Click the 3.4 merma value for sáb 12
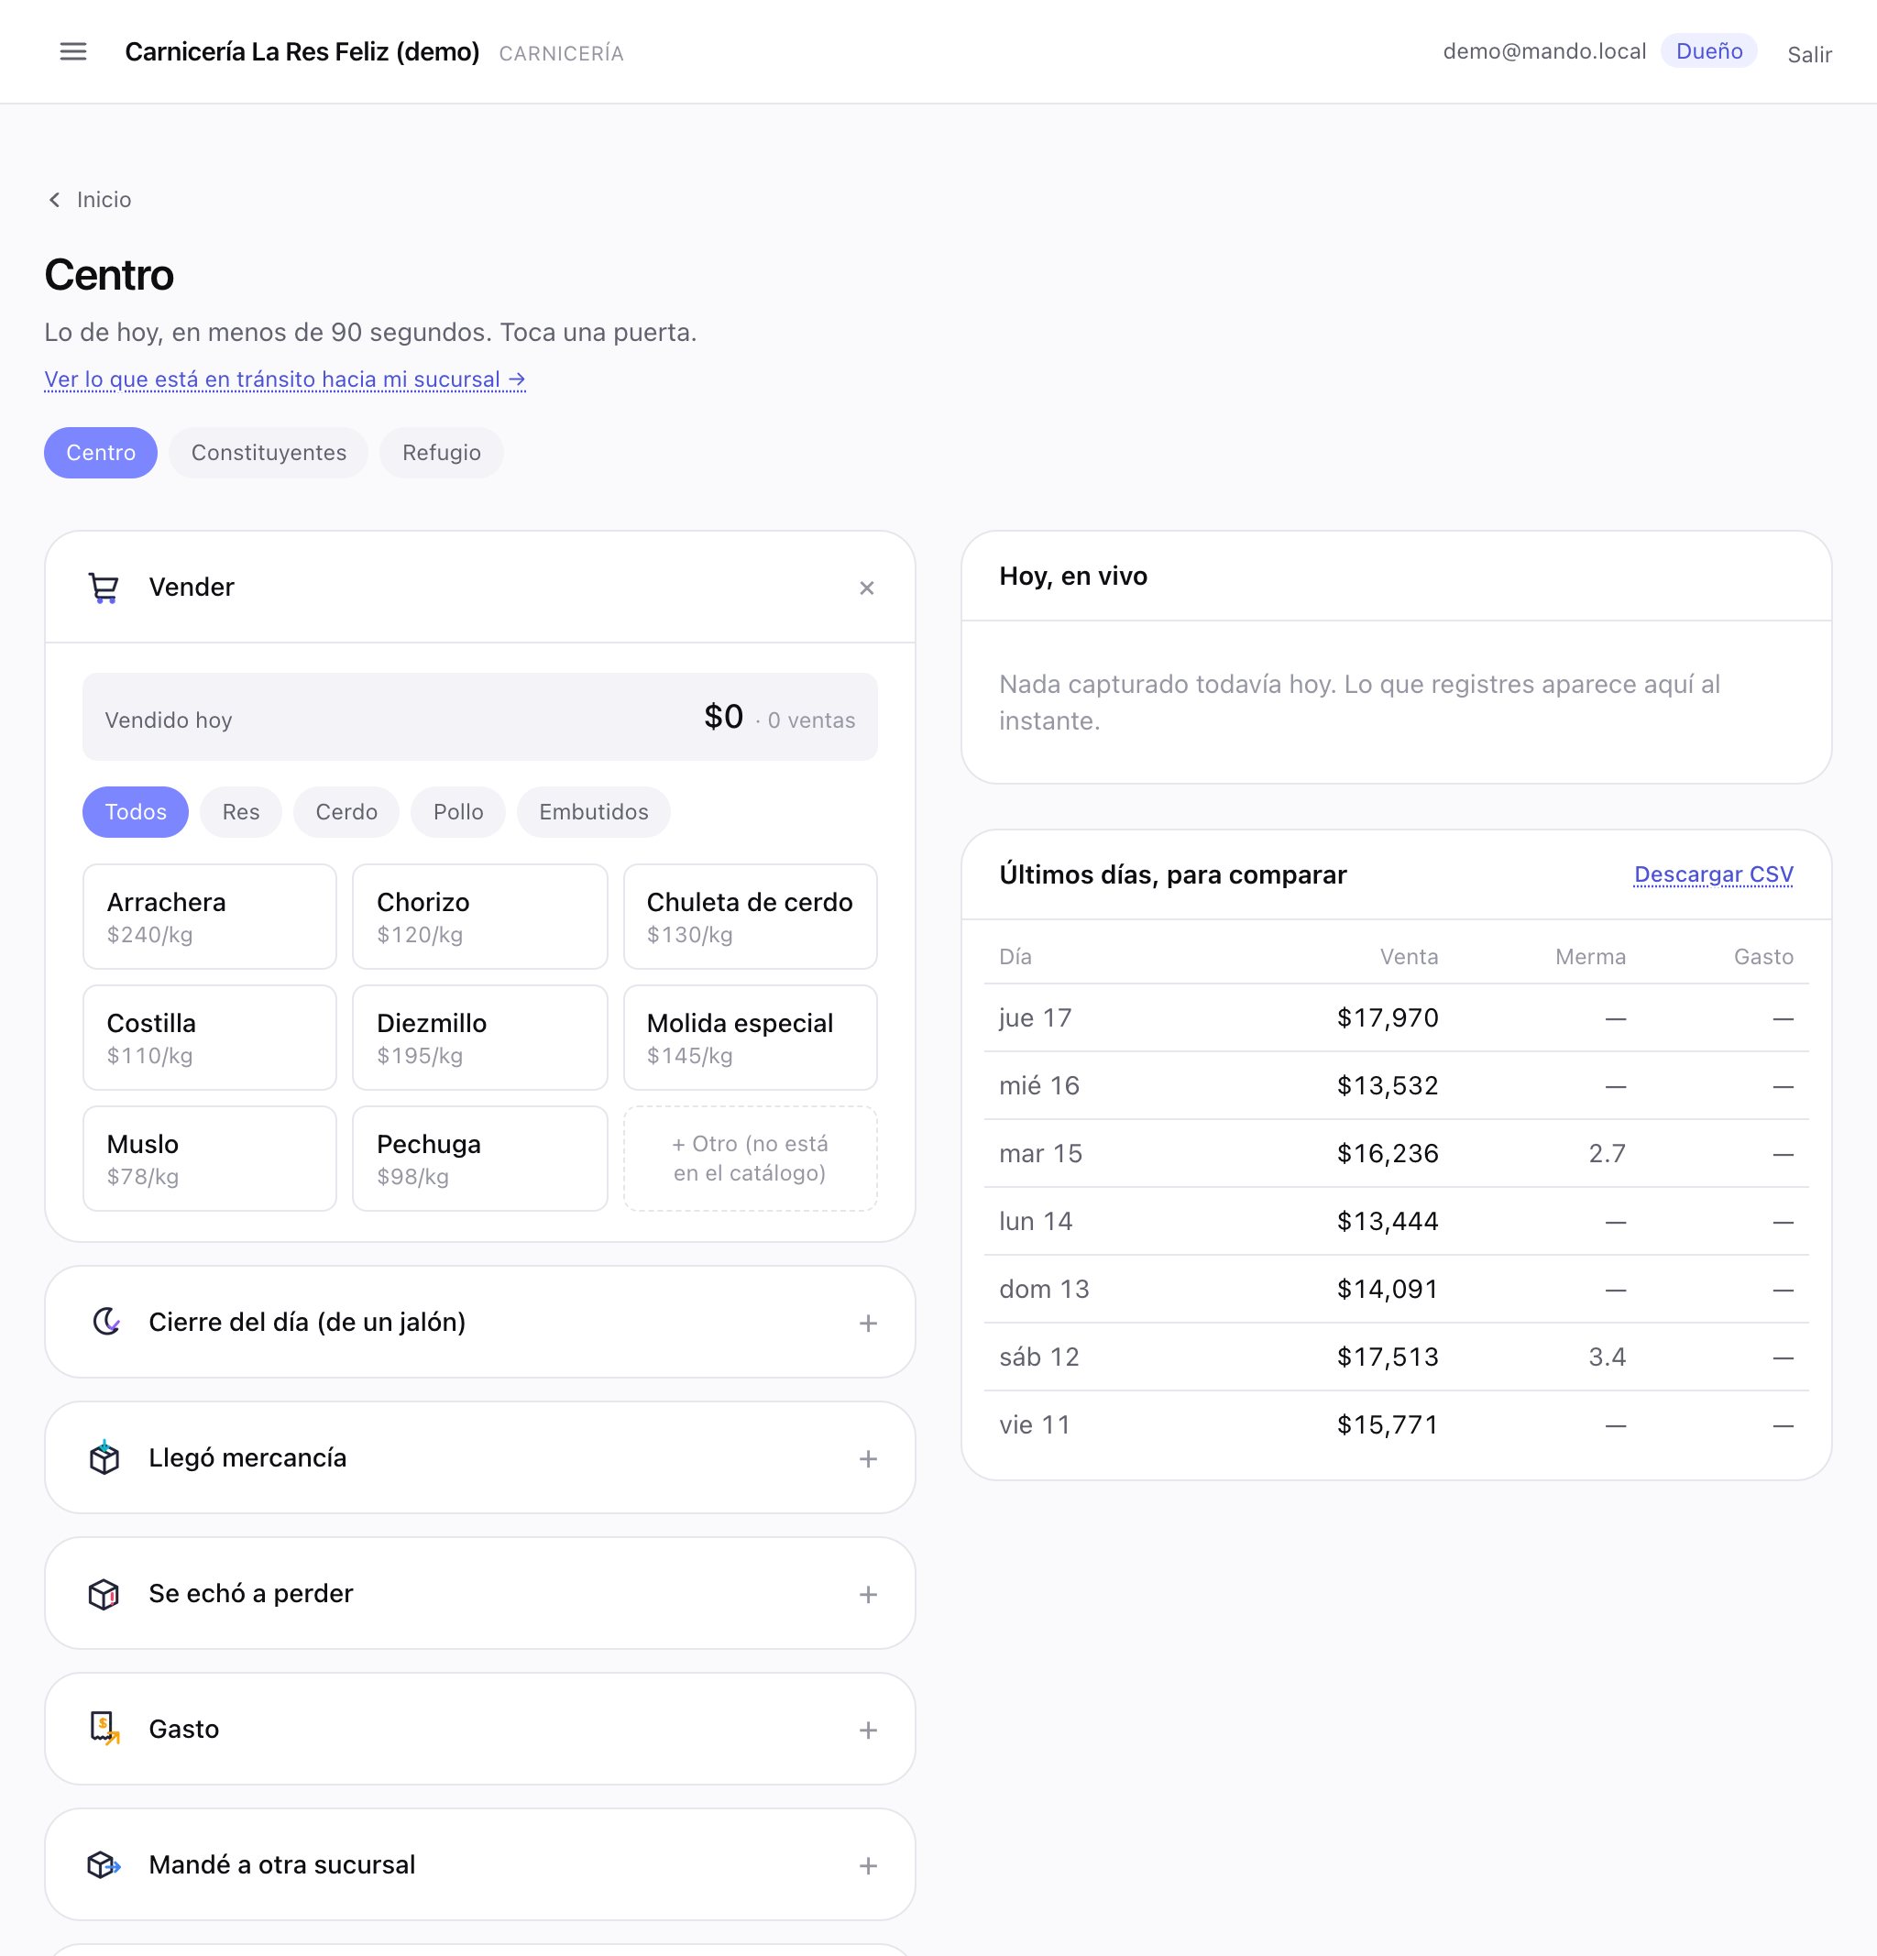Image resolution: width=1877 pixels, height=1956 pixels. point(1607,1357)
